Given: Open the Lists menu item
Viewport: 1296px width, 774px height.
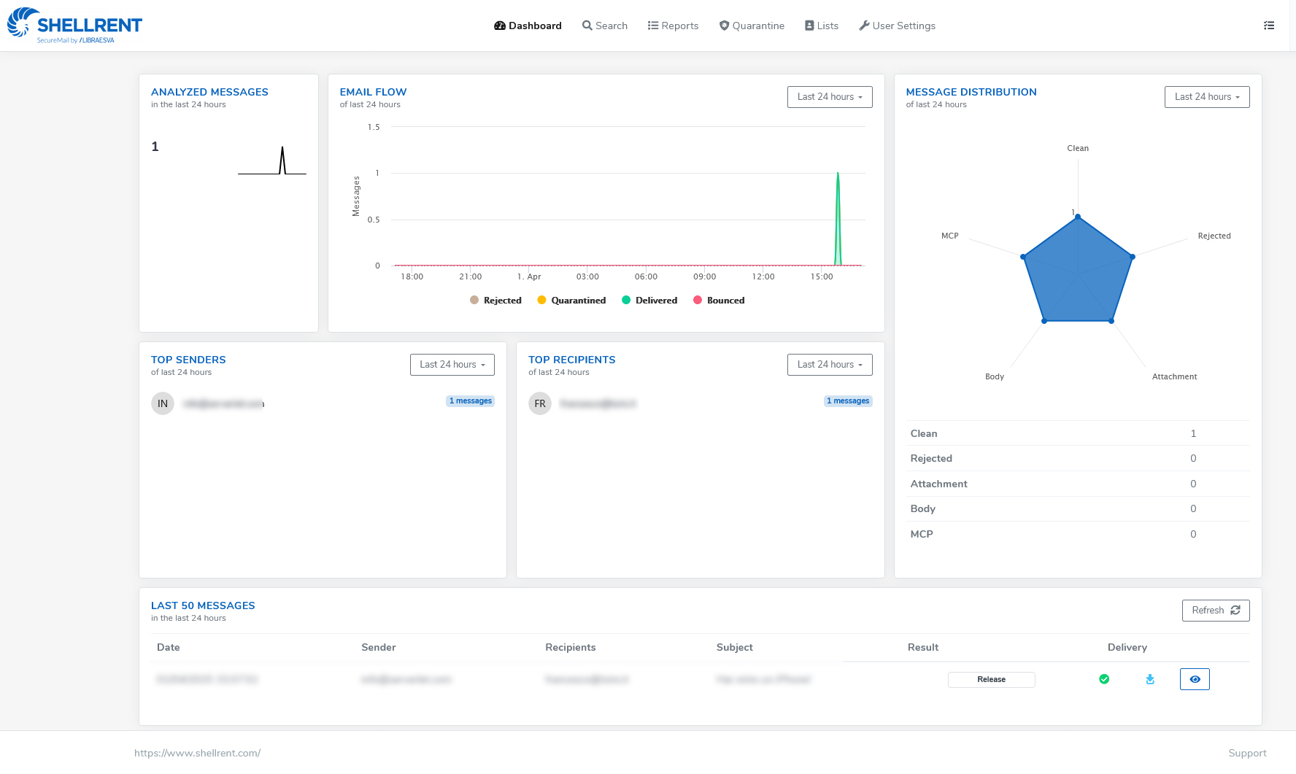Looking at the screenshot, I should click(x=822, y=26).
